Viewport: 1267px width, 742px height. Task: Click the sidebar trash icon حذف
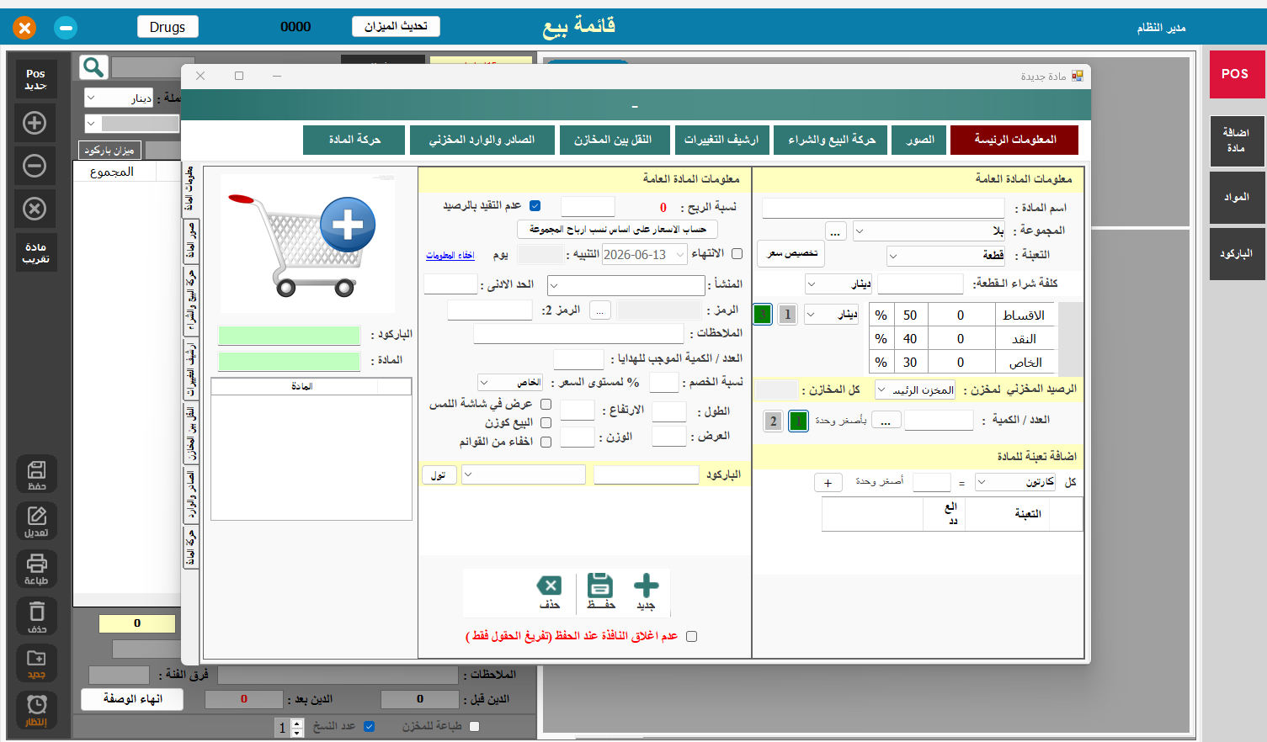click(36, 617)
